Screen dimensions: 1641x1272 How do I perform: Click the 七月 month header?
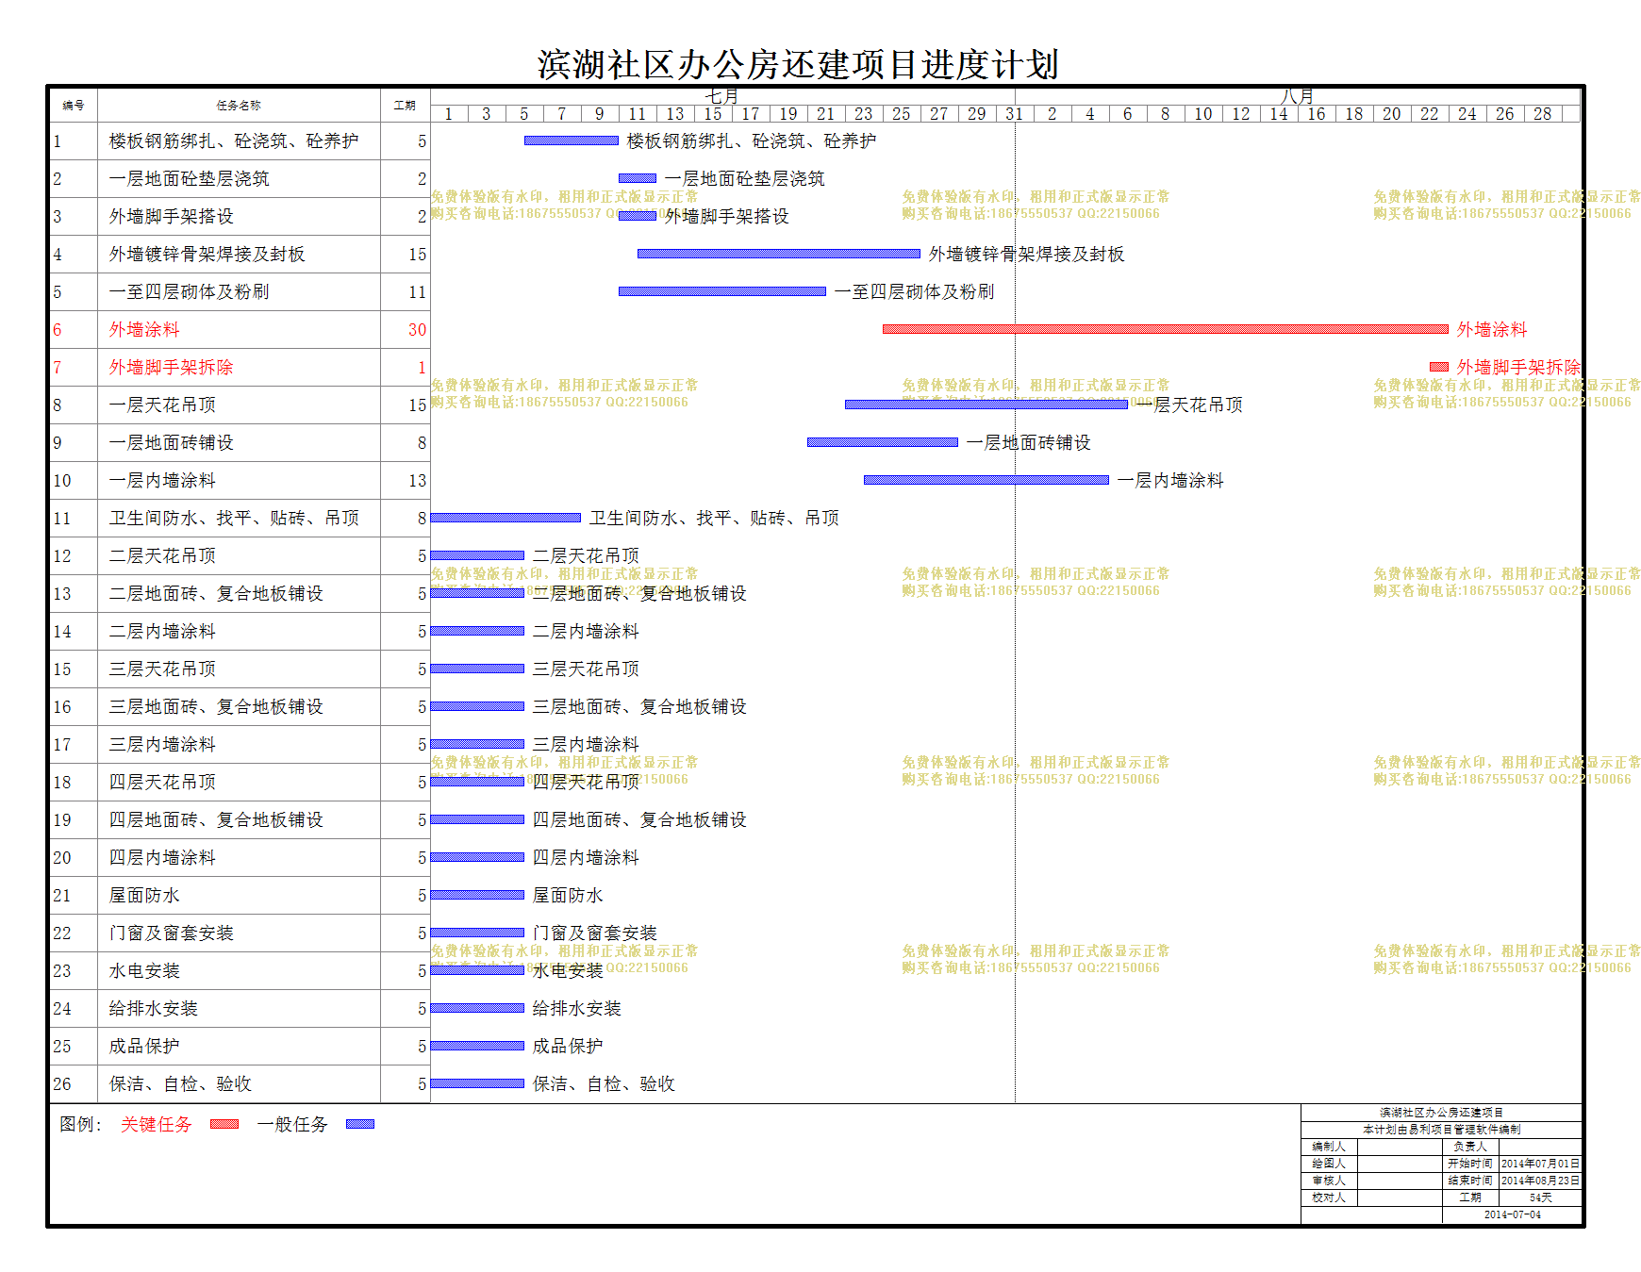(x=721, y=96)
